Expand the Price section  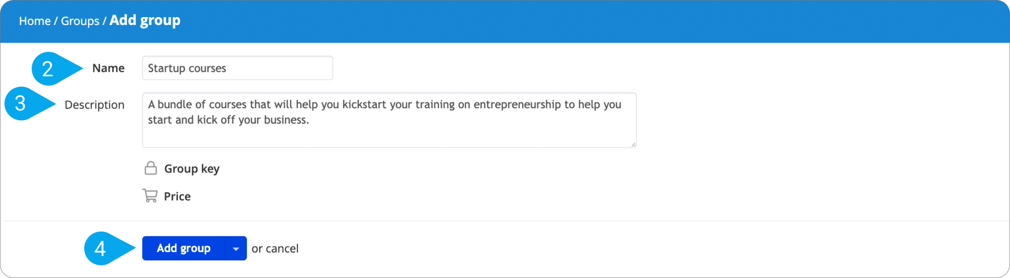pyautogui.click(x=177, y=196)
